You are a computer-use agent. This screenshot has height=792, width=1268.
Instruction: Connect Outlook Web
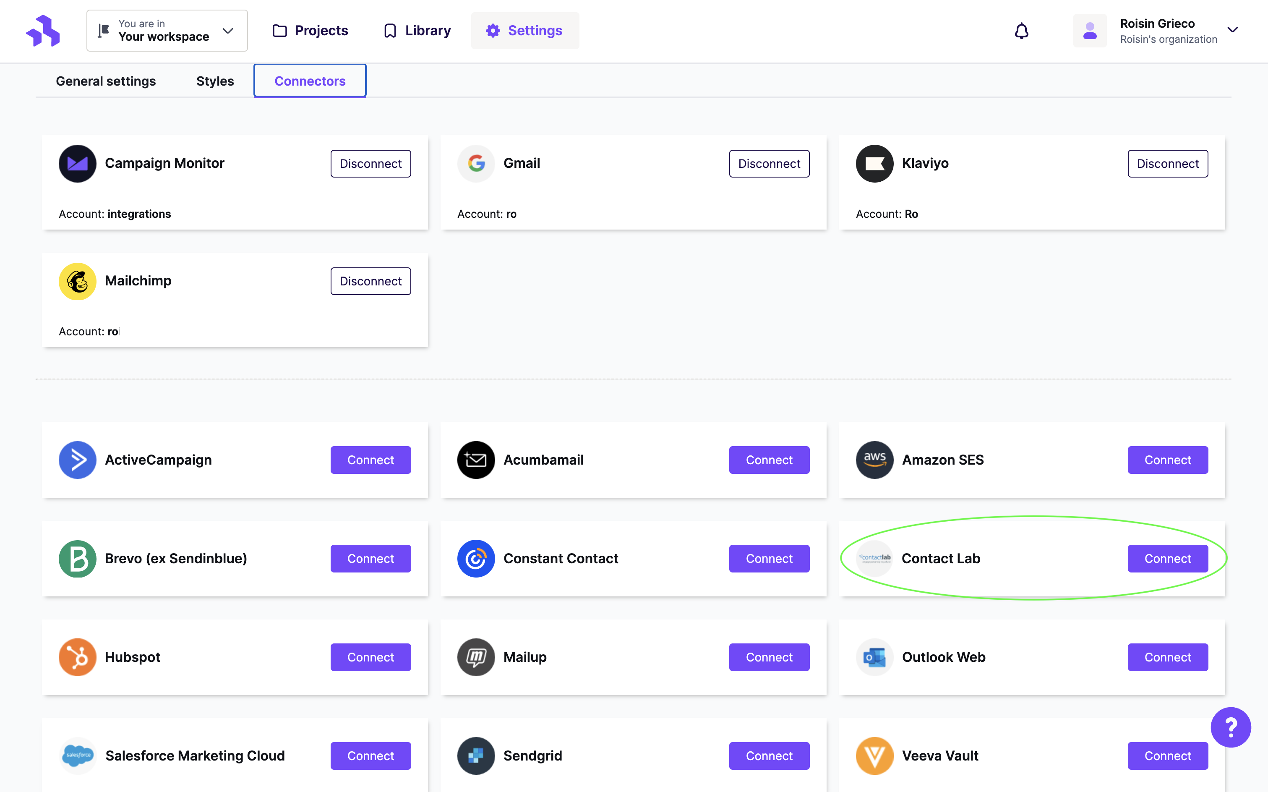coord(1167,657)
